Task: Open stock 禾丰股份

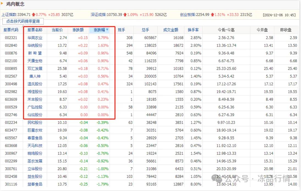Action: click(35, 99)
